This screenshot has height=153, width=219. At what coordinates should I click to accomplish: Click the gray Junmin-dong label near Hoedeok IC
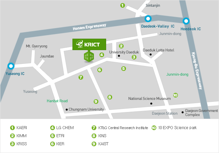point(170,34)
